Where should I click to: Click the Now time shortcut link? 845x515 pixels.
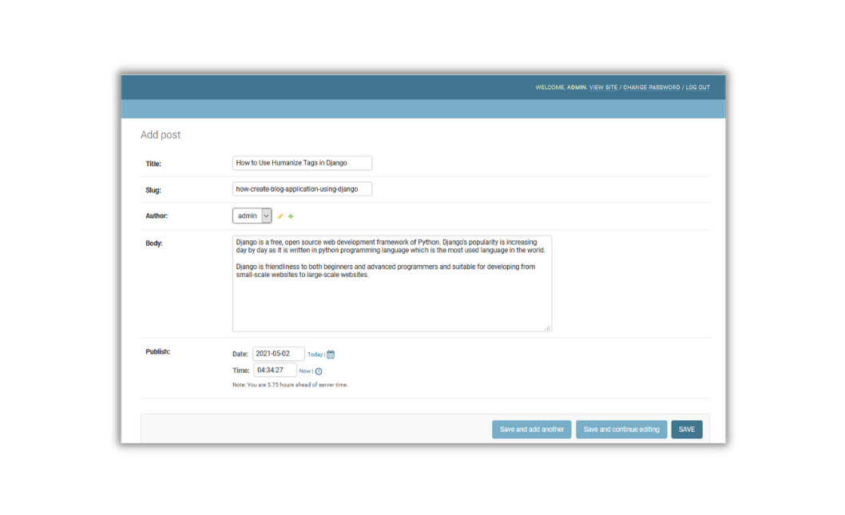click(x=304, y=371)
